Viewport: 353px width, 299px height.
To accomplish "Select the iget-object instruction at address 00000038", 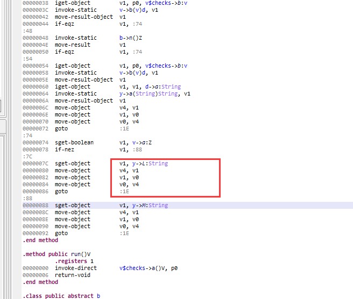I will (x=73, y=3).
